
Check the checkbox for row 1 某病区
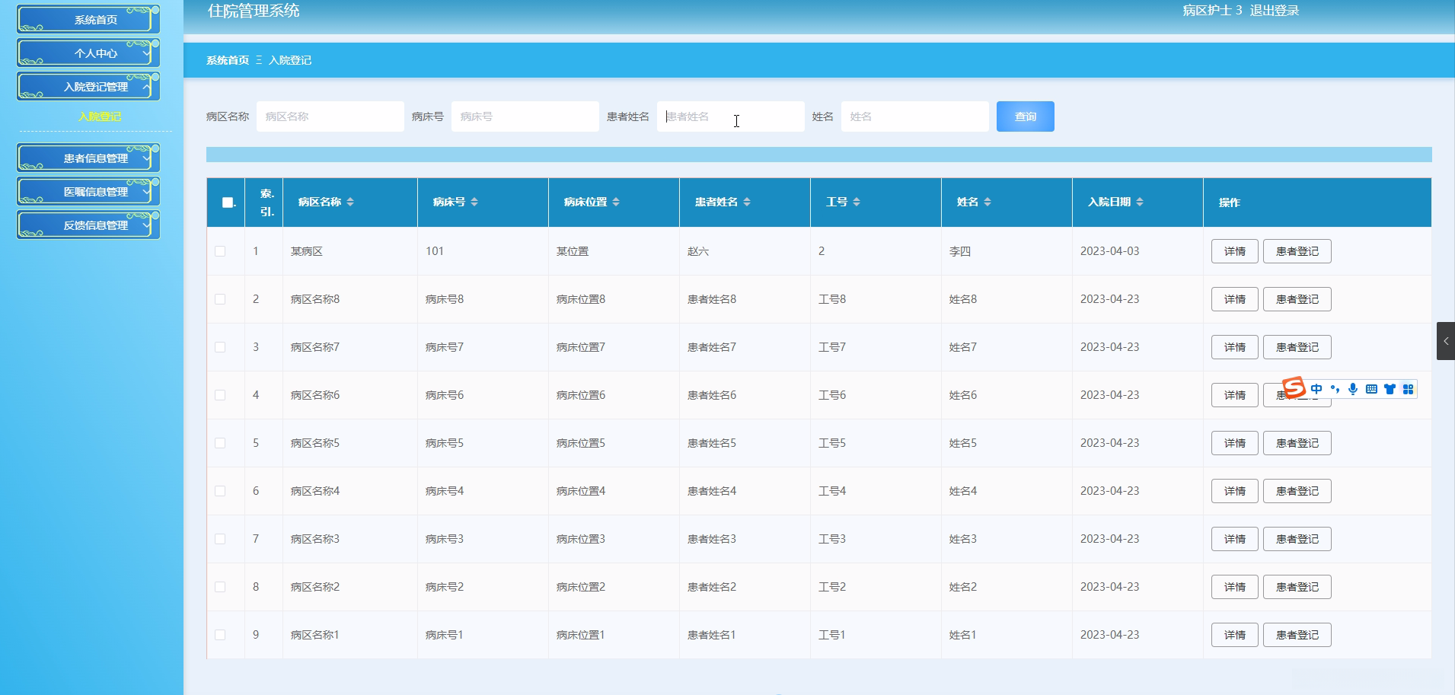(x=220, y=251)
